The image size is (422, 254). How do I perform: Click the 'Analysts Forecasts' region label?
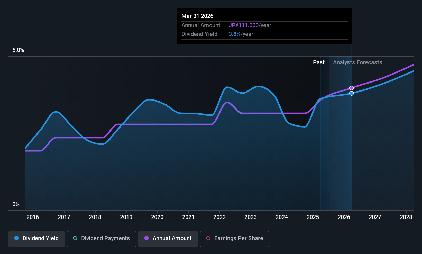[357, 62]
